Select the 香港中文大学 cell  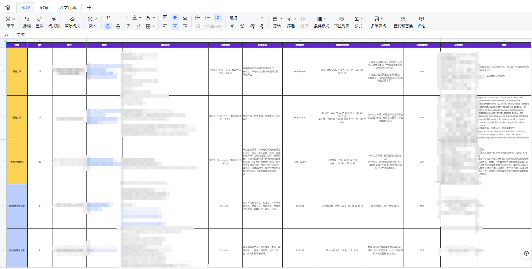click(17, 162)
